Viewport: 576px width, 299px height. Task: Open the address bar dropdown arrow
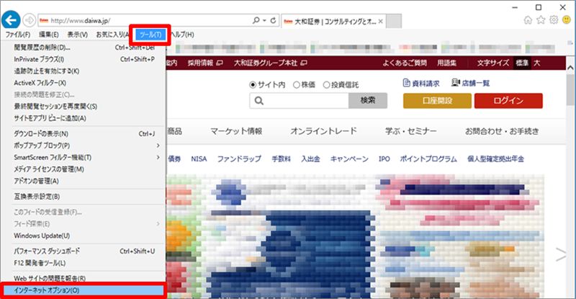[x=264, y=21]
